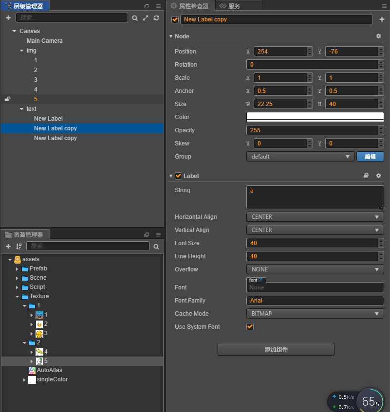Screen dimensions: 390x412
Task: Click the plus icon next to node name
Action: point(382,19)
